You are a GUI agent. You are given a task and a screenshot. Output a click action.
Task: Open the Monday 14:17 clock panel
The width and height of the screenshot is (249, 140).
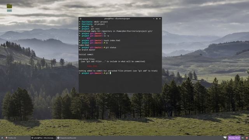point(234,138)
